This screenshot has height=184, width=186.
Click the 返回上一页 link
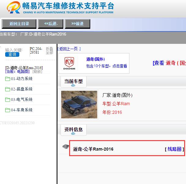69,49
